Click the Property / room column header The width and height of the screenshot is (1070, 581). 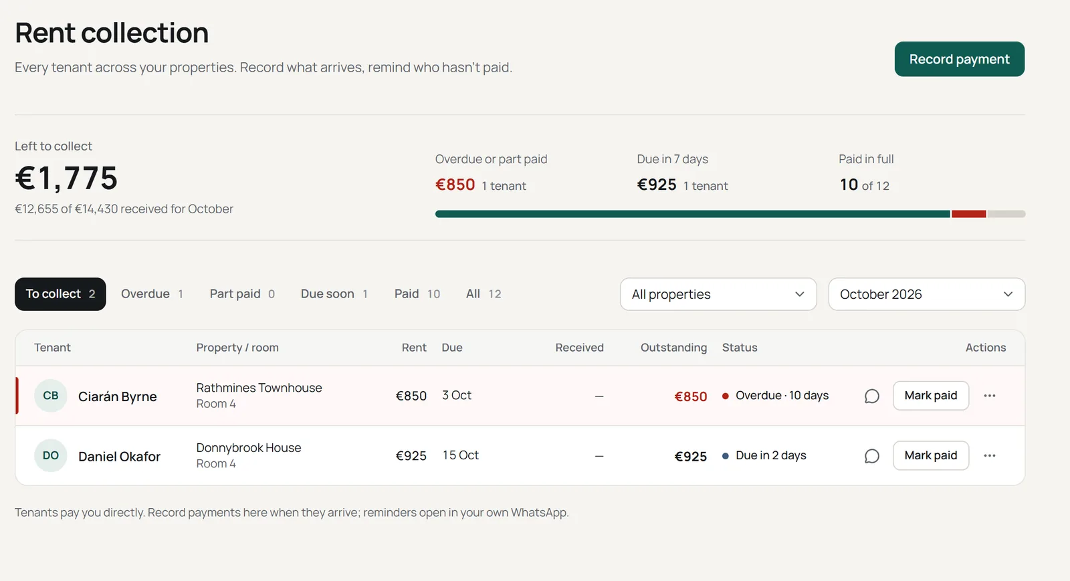click(237, 348)
